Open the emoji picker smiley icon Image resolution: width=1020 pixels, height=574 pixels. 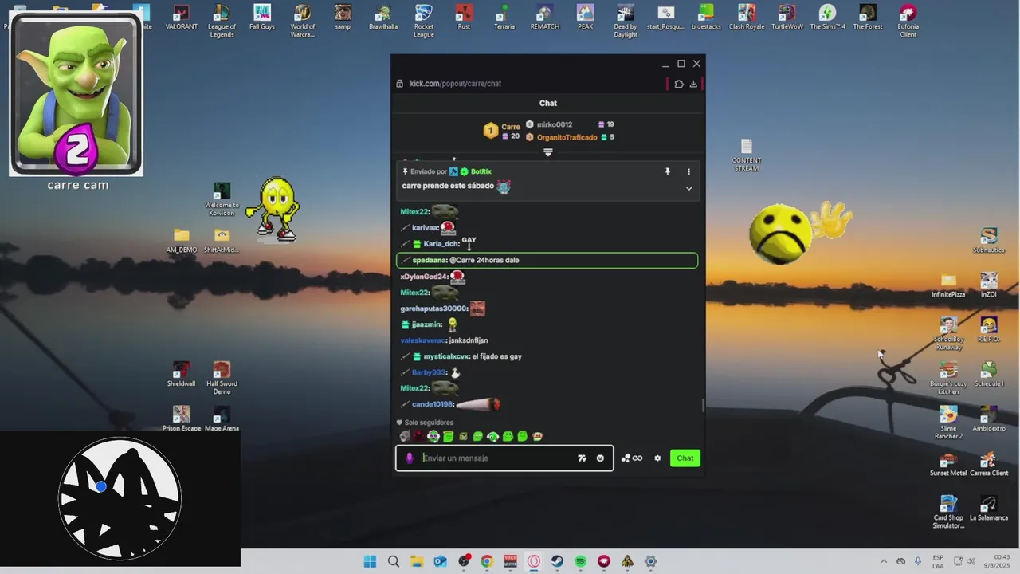pos(600,458)
